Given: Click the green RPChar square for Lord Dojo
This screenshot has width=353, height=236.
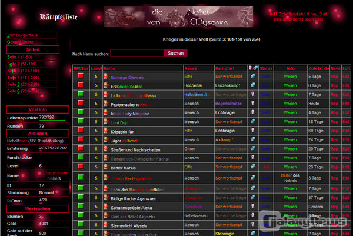Looking at the screenshot, I should (80, 121).
